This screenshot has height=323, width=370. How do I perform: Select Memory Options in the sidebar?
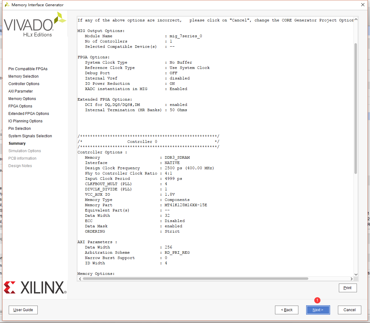point(22,98)
